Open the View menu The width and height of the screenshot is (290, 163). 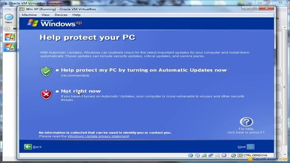point(45,15)
